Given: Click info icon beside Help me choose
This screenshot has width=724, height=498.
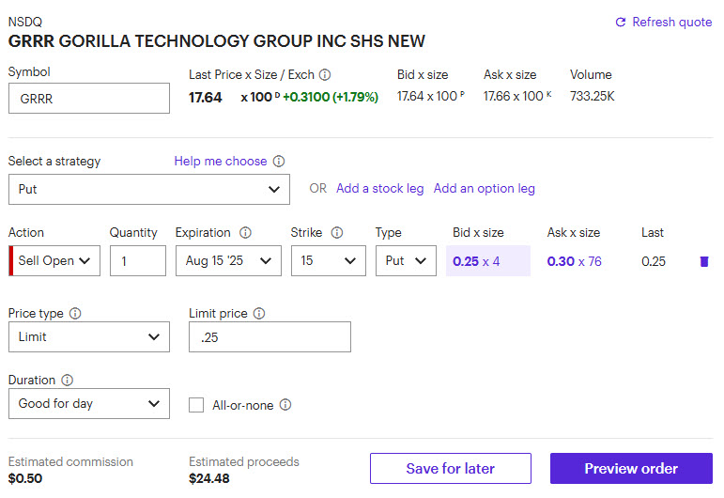Looking at the screenshot, I should point(279,162).
